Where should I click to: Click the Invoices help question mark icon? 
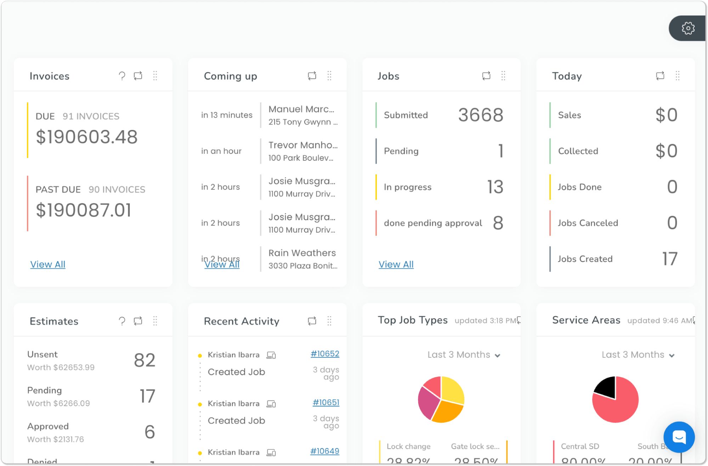122,76
